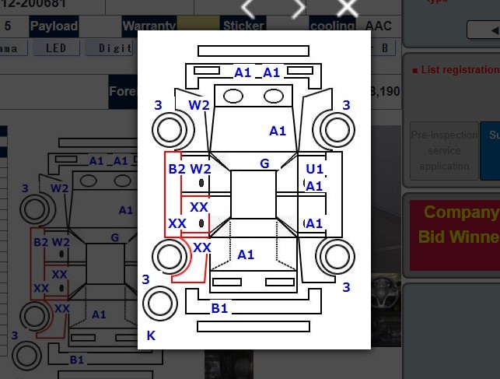Go to next image using right arrow

tap(299, 8)
